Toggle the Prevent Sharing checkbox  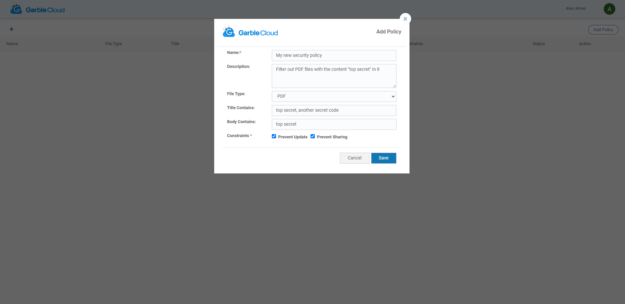click(313, 136)
